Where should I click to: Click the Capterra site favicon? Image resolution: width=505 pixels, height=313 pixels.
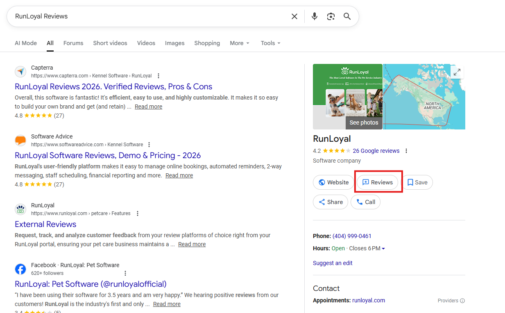20,72
